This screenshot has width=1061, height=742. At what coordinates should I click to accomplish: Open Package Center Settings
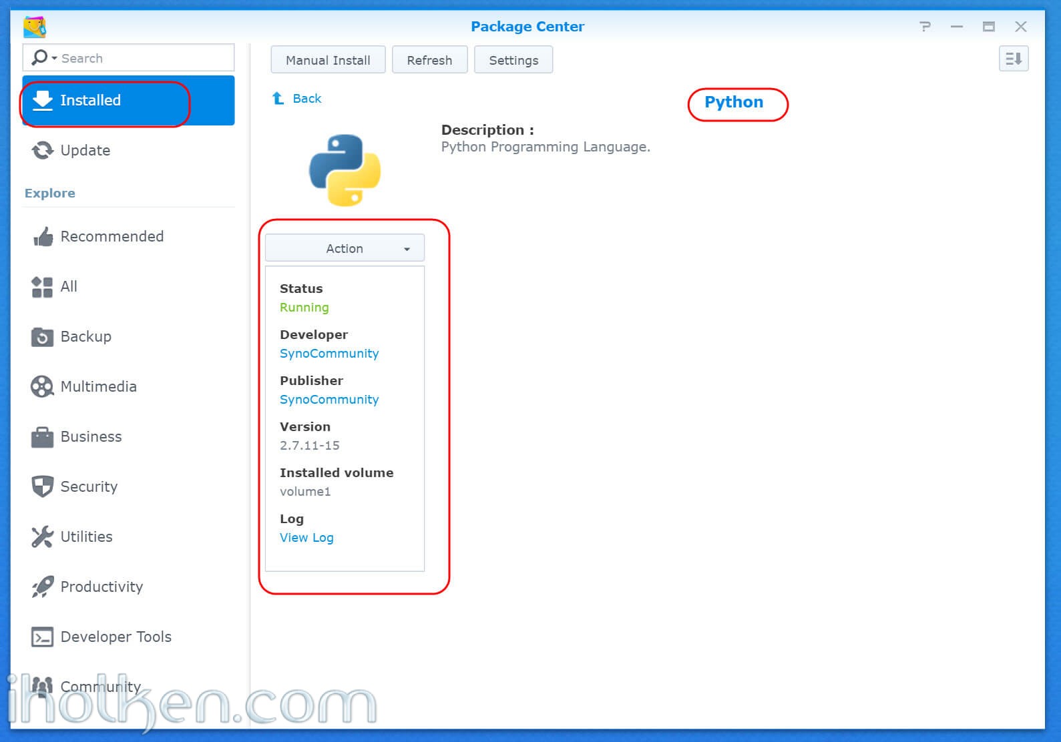(x=513, y=60)
